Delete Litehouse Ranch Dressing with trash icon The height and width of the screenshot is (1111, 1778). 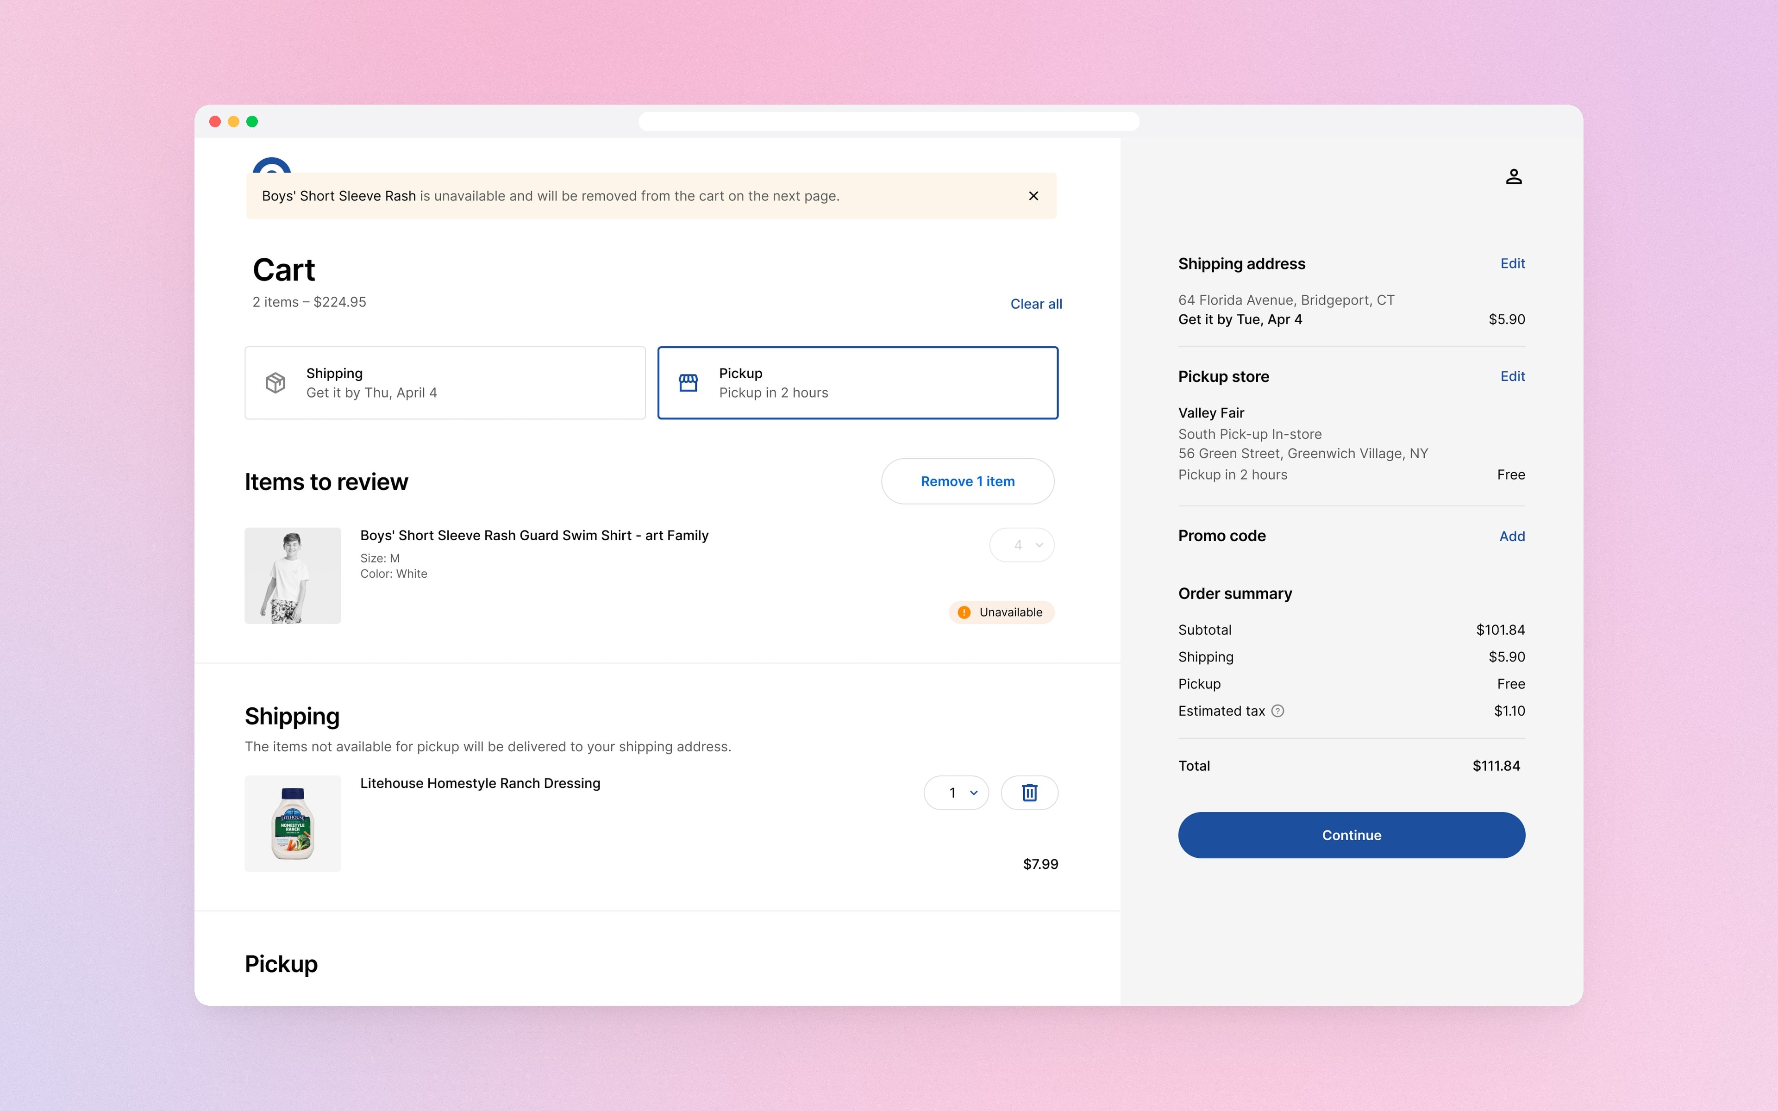click(1029, 792)
